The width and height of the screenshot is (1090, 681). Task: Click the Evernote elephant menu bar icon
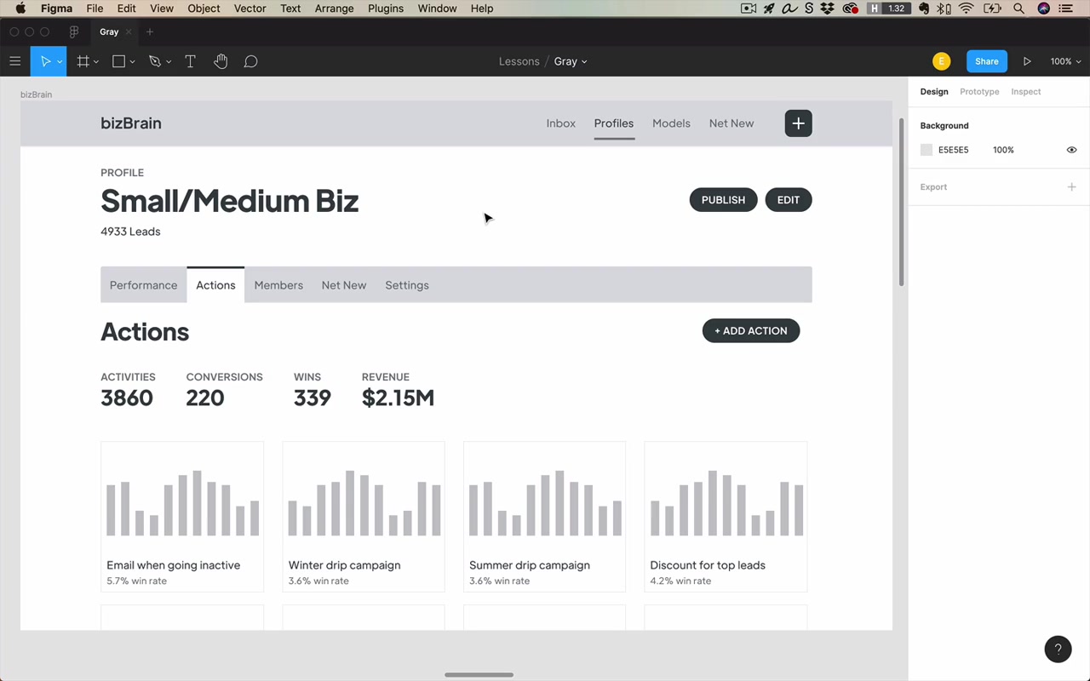924,9
